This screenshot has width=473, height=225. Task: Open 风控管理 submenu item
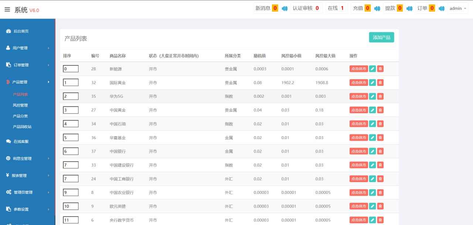pos(20,105)
